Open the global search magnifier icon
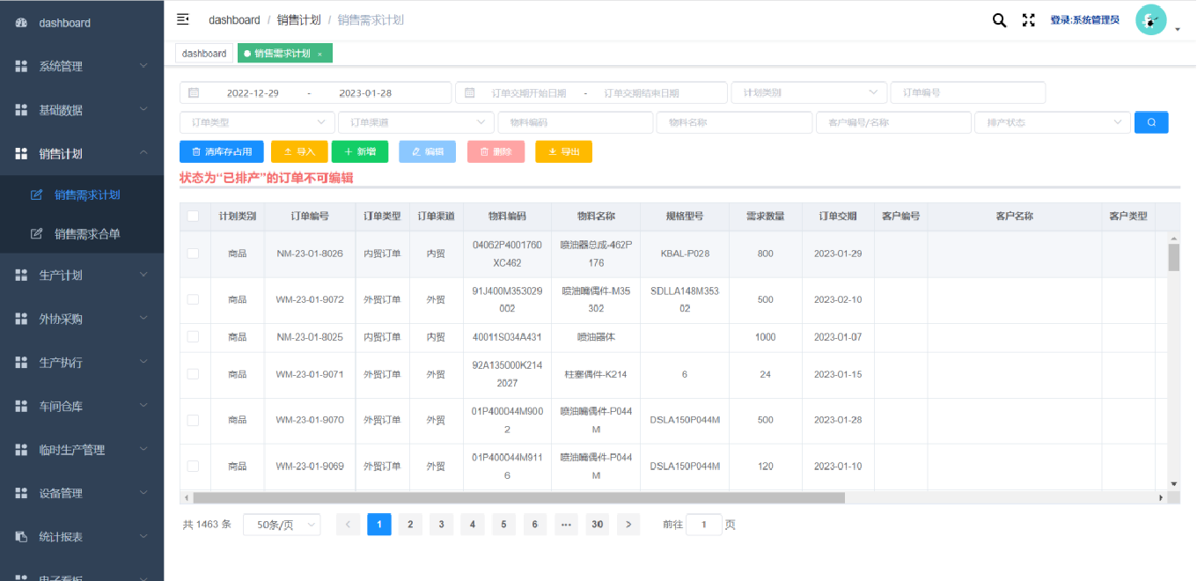 click(998, 18)
